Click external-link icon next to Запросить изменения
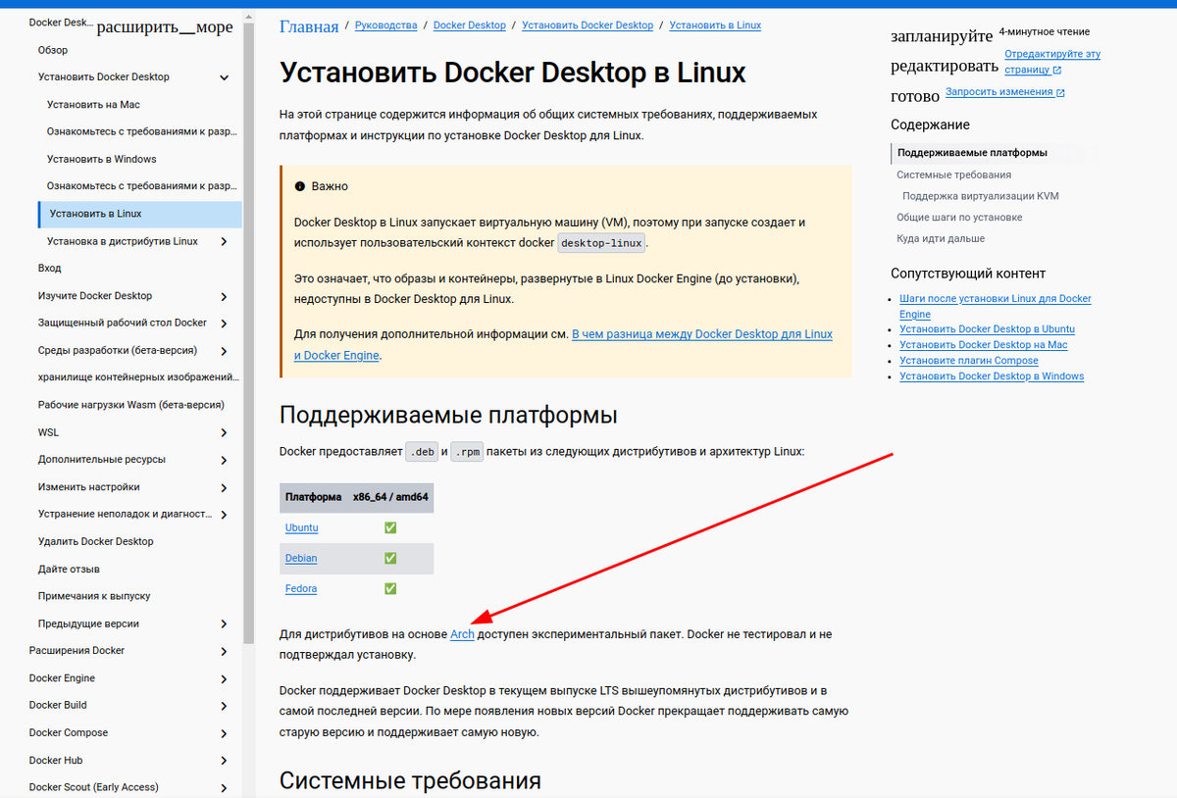 pyautogui.click(x=1060, y=93)
